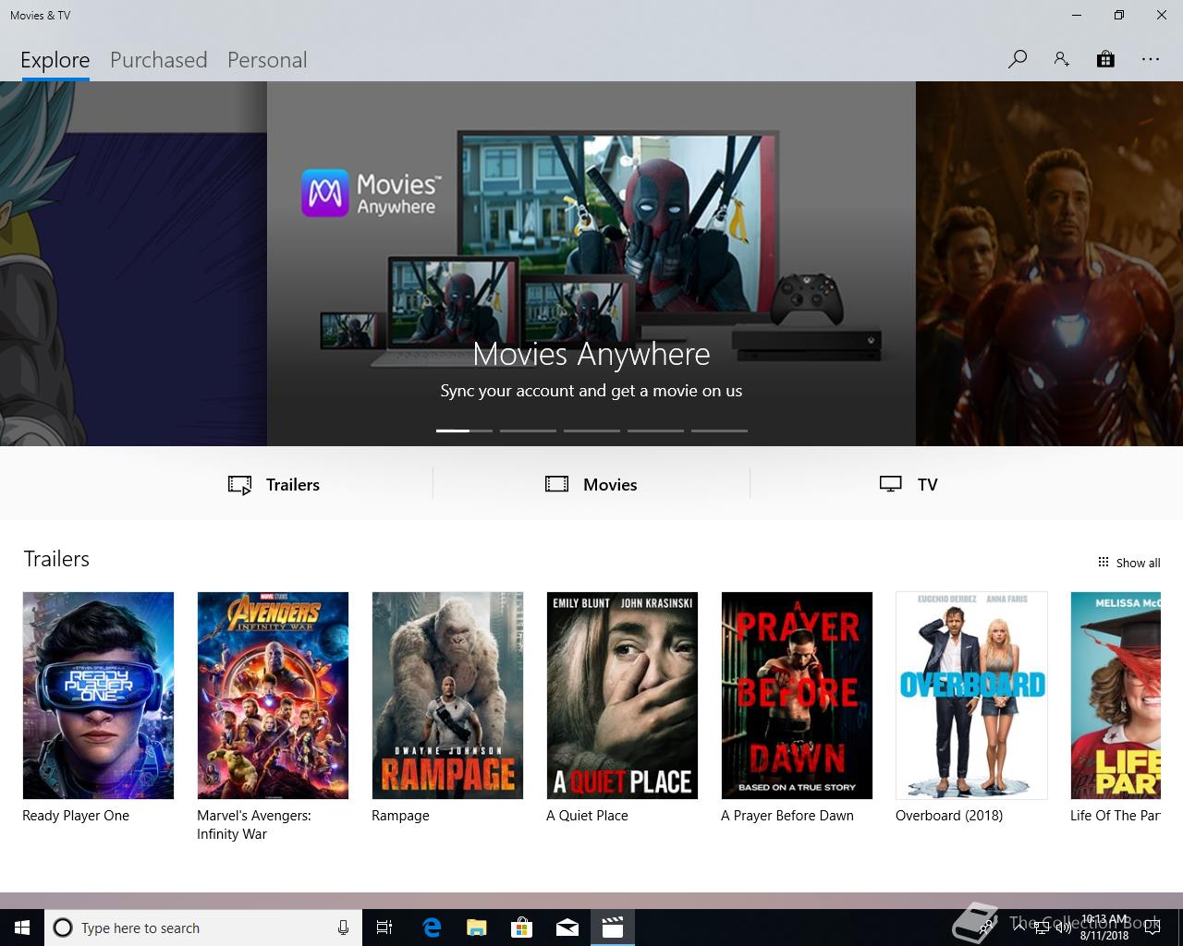Open the search magnifier icon

(x=1018, y=59)
